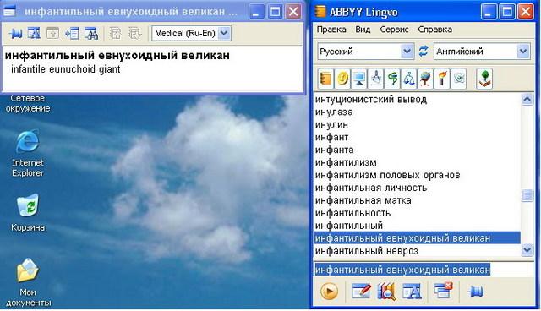Click the show-in-word-list icon in card toolbar
Screen dimensions: 541x311
tap(72, 34)
